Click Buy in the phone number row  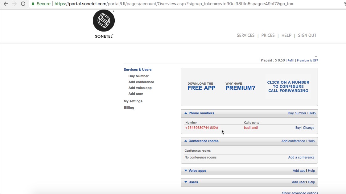point(298,128)
